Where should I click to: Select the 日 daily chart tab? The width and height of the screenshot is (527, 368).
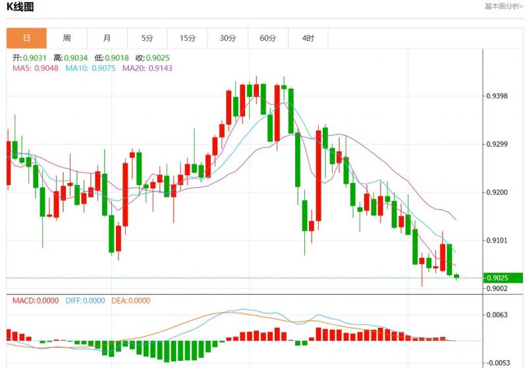click(x=27, y=38)
